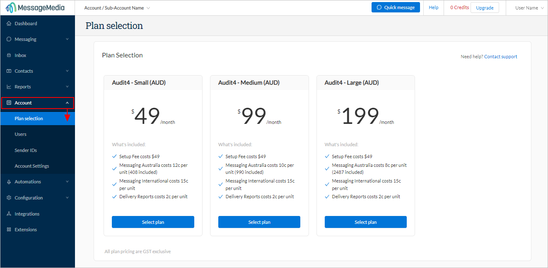548x268 pixels.
Task: Select the Audit4 - Medium plan
Action: (259, 222)
